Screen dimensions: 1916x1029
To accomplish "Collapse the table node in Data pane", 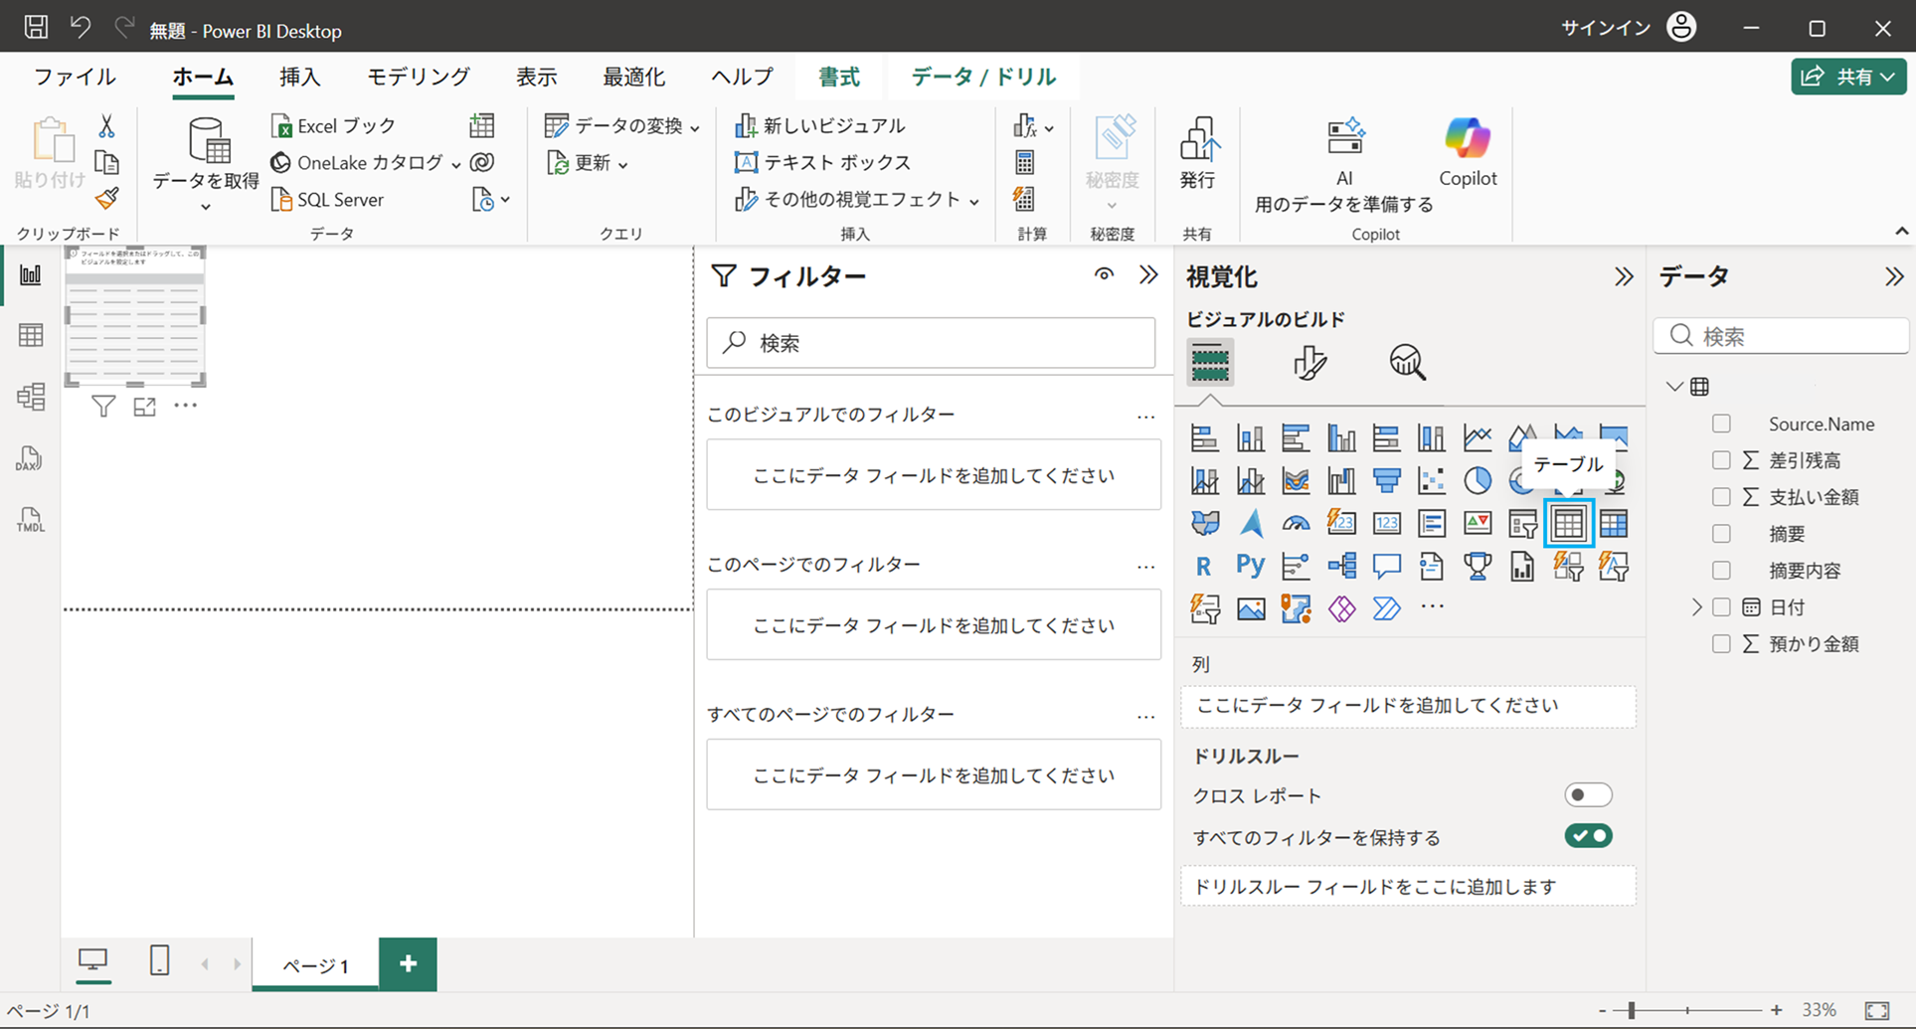I will pyautogui.click(x=1674, y=387).
